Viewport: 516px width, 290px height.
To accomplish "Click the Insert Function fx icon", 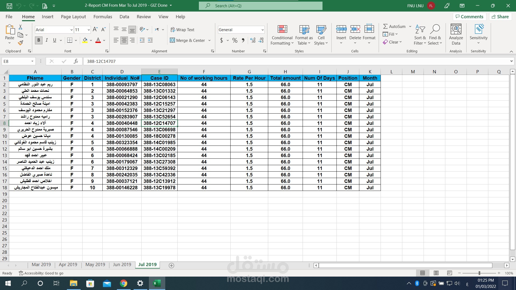I will click(76, 61).
